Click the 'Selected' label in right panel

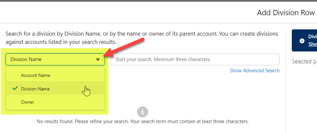tap(304, 61)
